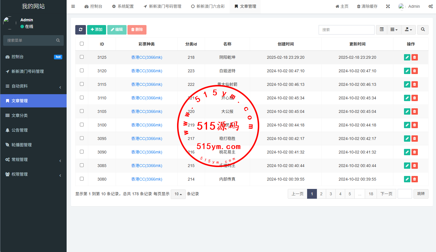Click the magnifier search button beside export
This screenshot has width=436, height=252.
tap(423, 30)
